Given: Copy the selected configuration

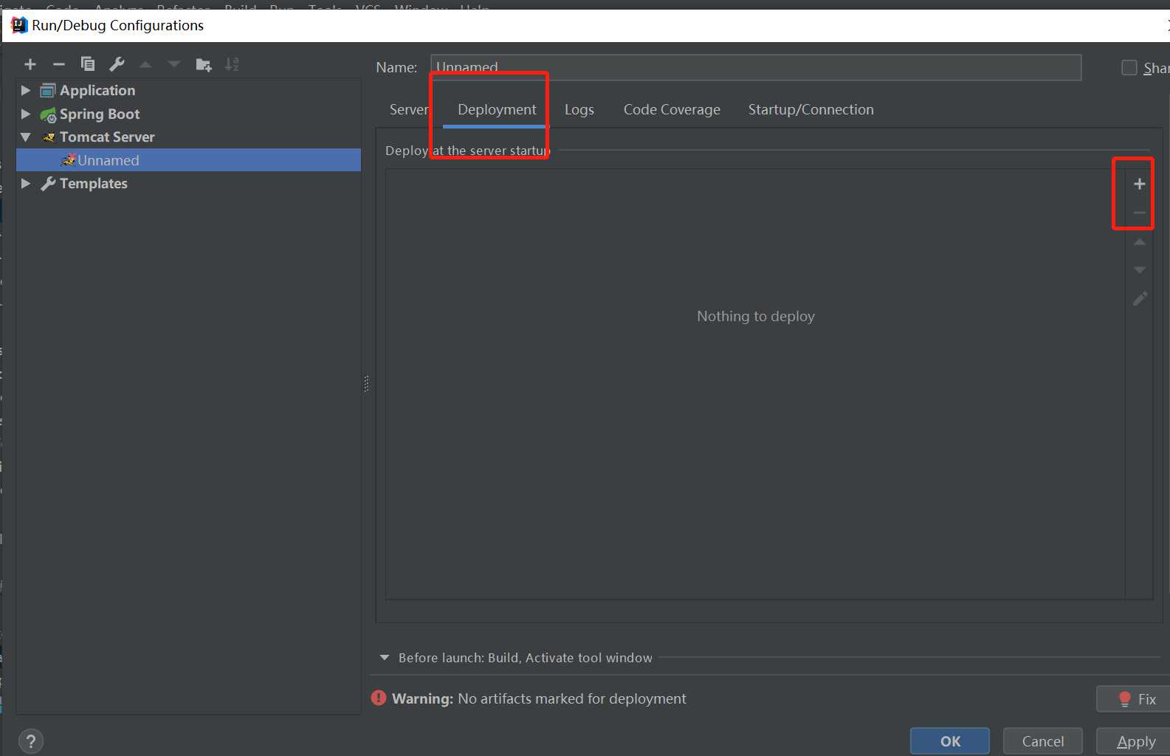Looking at the screenshot, I should [88, 64].
